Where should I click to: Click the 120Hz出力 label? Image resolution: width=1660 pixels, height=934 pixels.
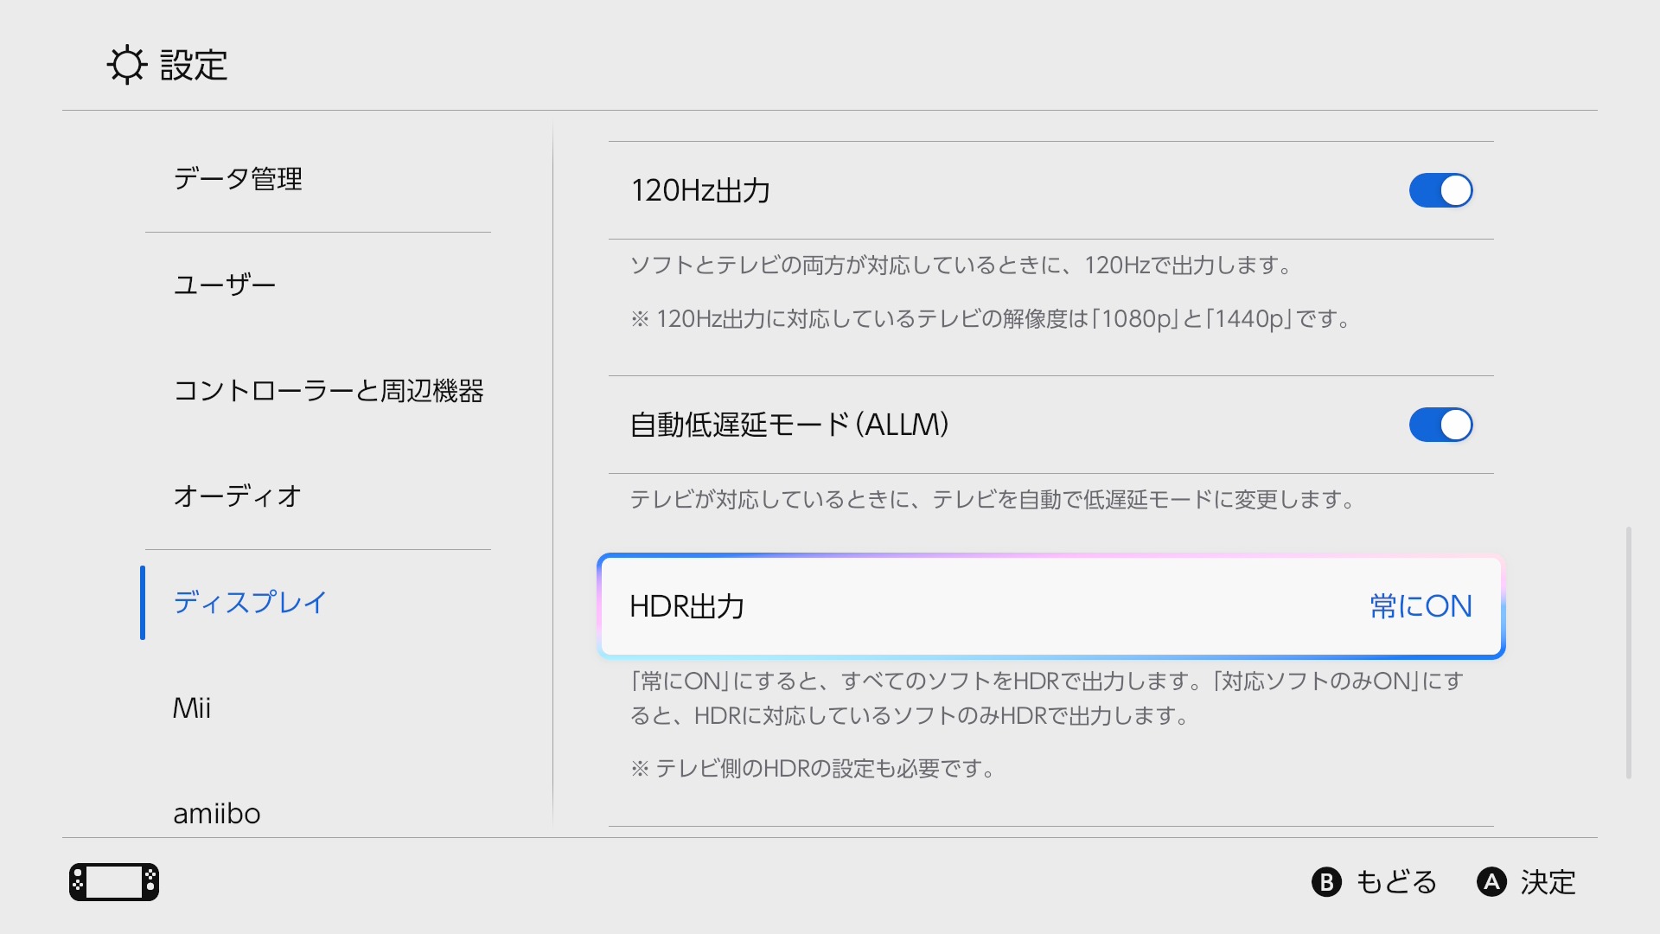pos(700,190)
